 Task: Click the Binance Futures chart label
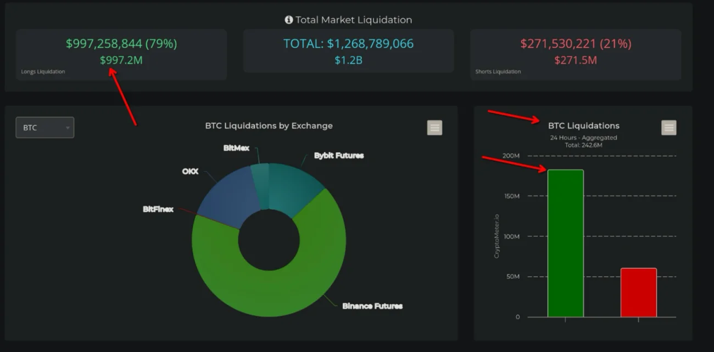(372, 306)
